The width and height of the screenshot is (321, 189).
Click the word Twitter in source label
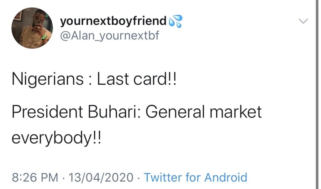[163, 177]
